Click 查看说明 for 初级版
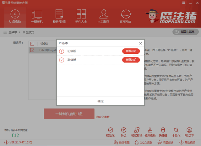 [131, 51]
